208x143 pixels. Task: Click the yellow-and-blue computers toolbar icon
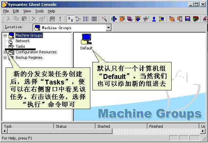pyautogui.click(x=162, y=19)
